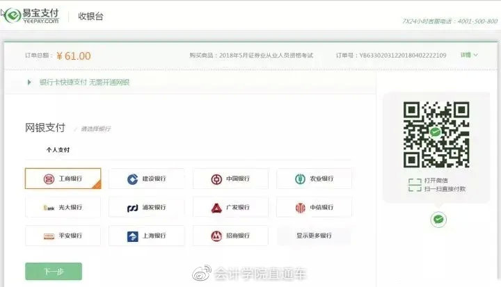Expand 银行卡快捷支付 quick payment section
Image resolution: width=501 pixels, height=287 pixels.
(84, 83)
